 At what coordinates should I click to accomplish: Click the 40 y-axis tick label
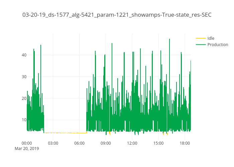24,55
